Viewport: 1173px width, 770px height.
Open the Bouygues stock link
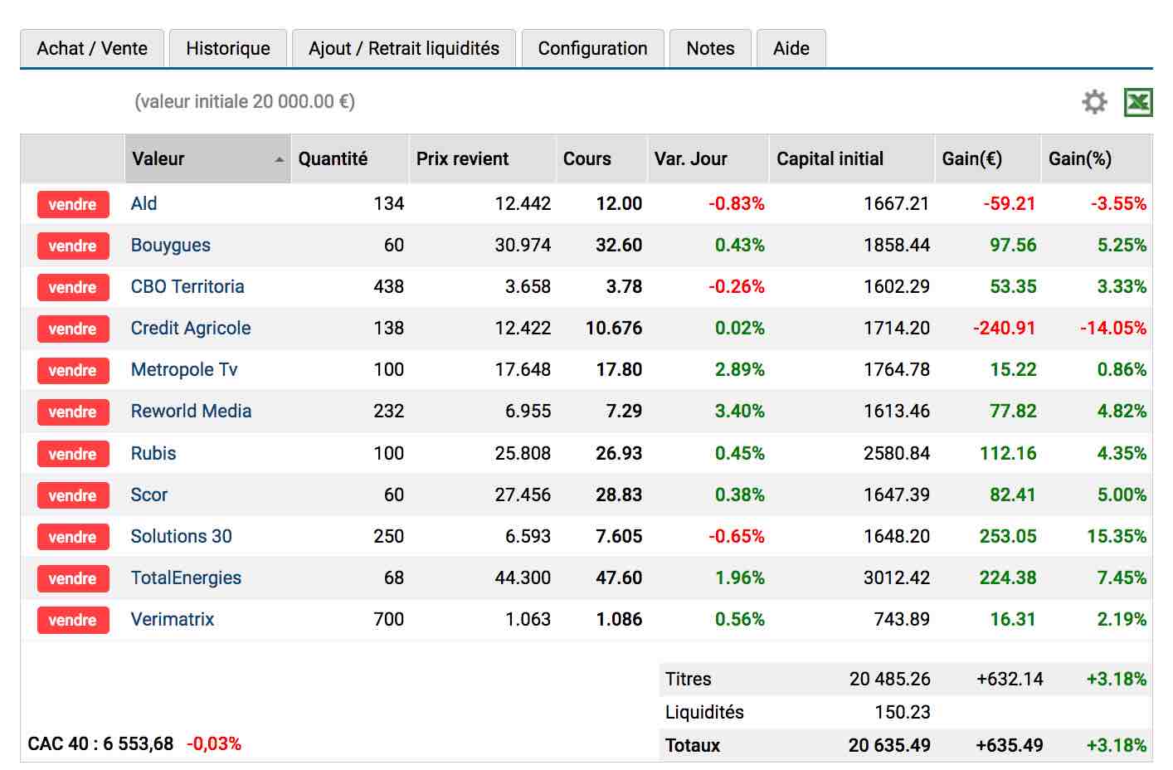[171, 245]
